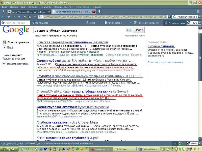The image size is (202, 152).
Task: Click the Home icon in navigation bar
Action: click(x=30, y=17)
